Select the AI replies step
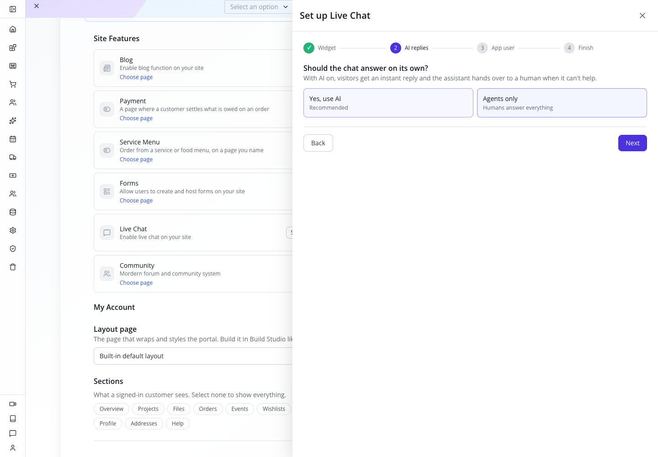658x457 pixels. click(x=409, y=48)
